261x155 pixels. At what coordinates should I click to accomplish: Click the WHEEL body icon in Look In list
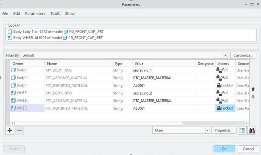click(10, 38)
